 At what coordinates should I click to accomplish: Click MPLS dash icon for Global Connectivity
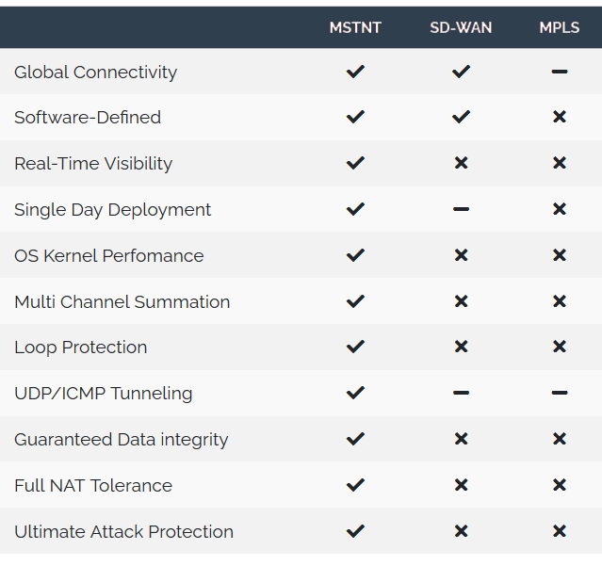[x=560, y=72]
